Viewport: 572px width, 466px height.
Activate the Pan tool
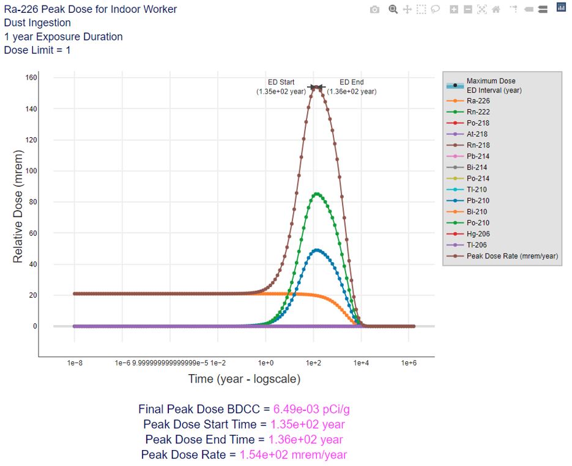[407, 9]
